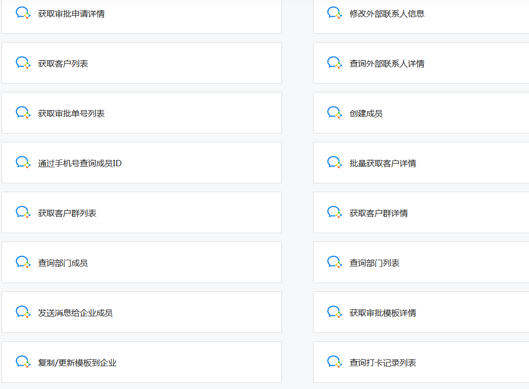The width and height of the screenshot is (529, 389).
Task: Click the WeCom icon beside 发送消息给企业成员
Action: tap(23, 313)
